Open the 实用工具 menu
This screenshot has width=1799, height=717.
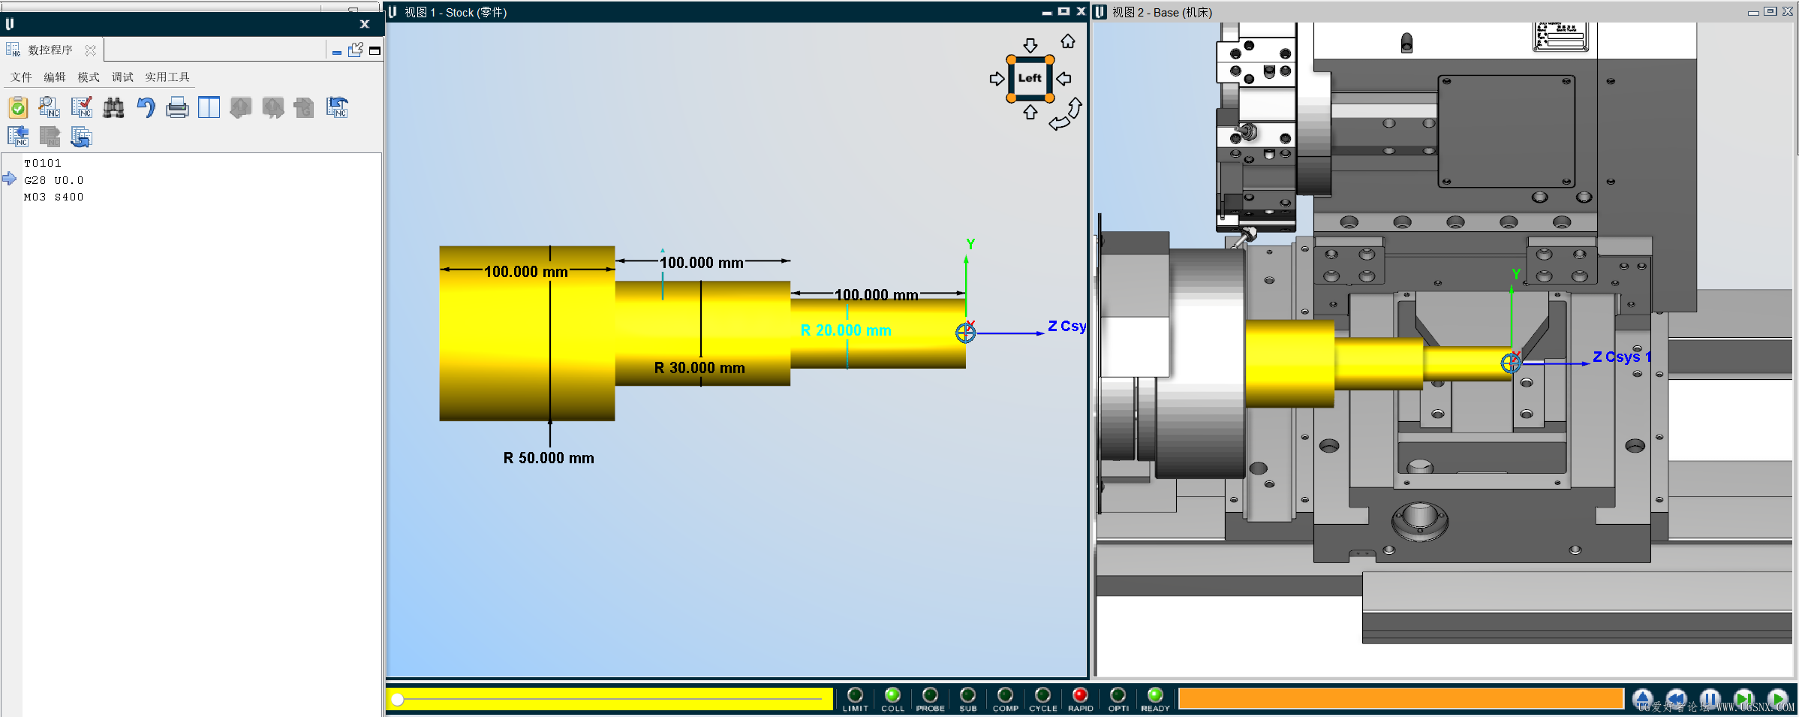(x=167, y=77)
